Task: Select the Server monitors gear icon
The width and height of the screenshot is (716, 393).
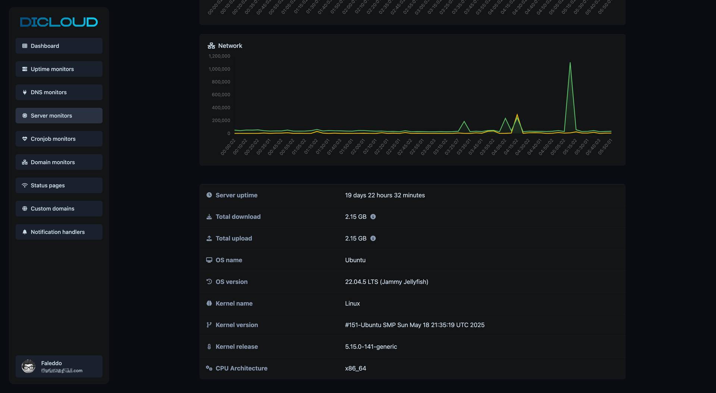Action: tap(25, 115)
